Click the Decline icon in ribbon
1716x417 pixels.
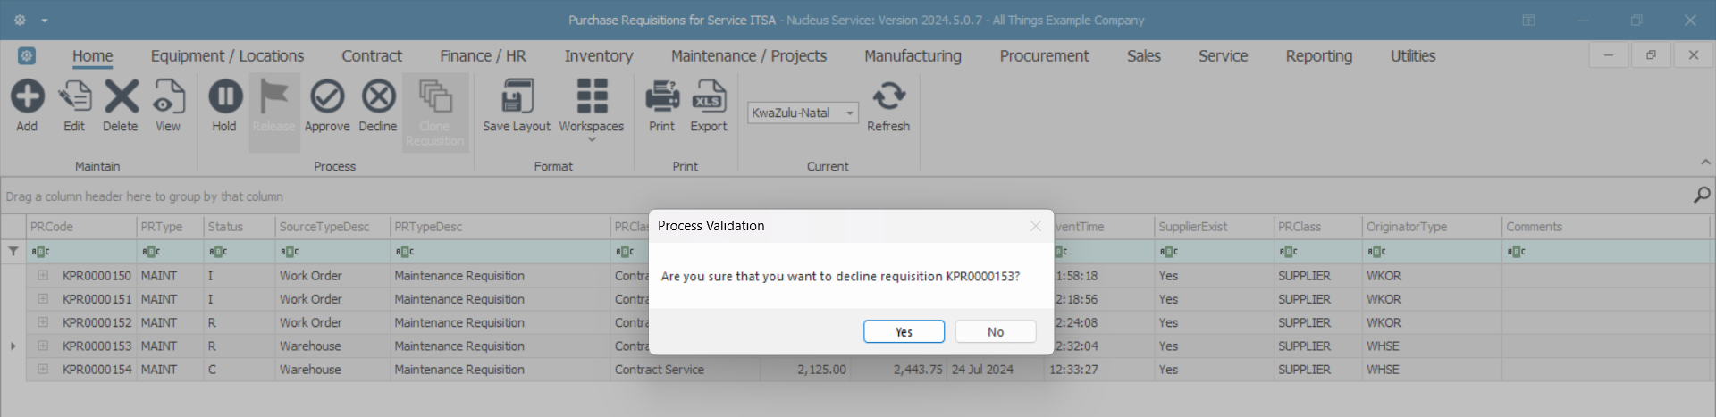[x=378, y=97]
